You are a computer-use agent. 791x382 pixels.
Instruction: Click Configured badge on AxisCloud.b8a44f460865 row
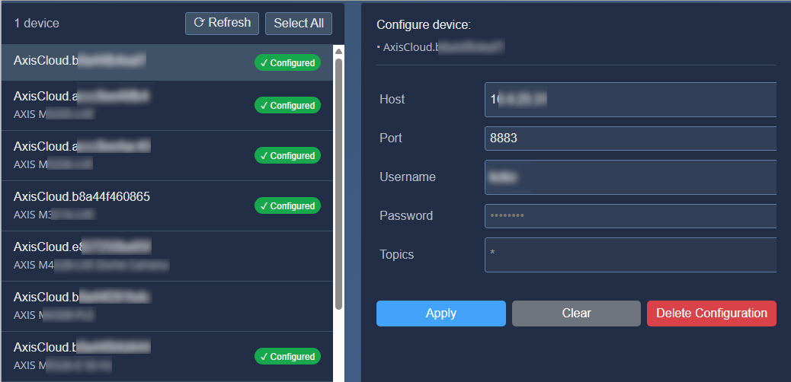pyautogui.click(x=287, y=205)
